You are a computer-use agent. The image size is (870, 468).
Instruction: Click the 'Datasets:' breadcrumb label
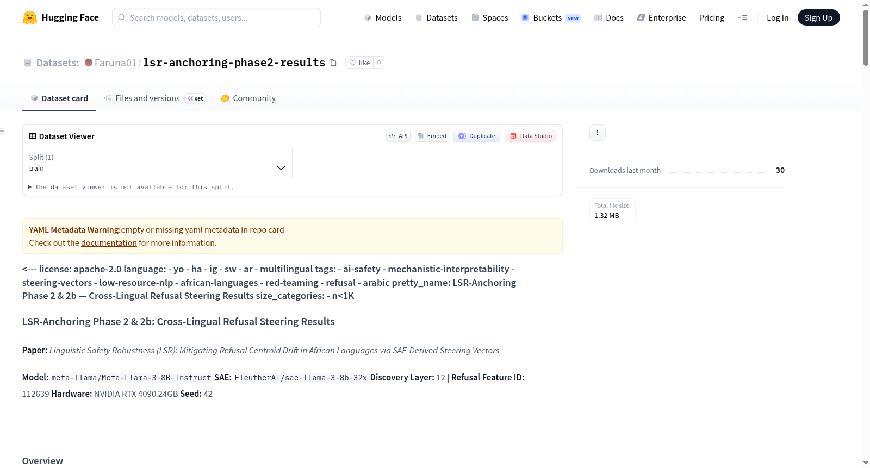point(58,63)
